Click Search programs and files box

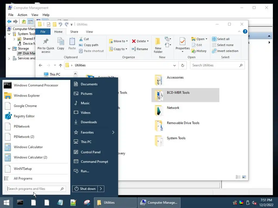(36, 189)
